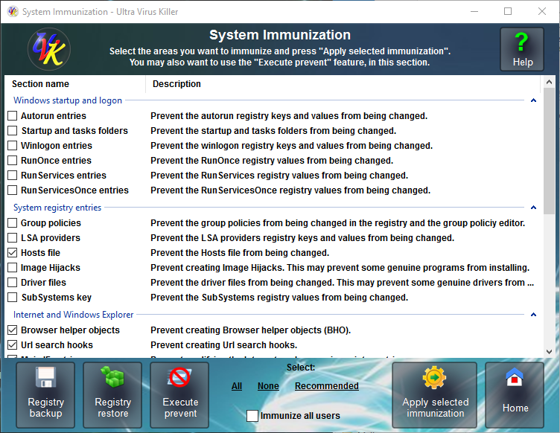The image size is (560, 433).
Task: Click Apply selected immunization gear button
Action: point(435,395)
